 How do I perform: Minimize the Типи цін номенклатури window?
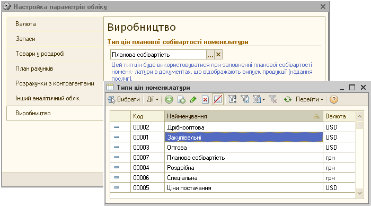(342, 88)
